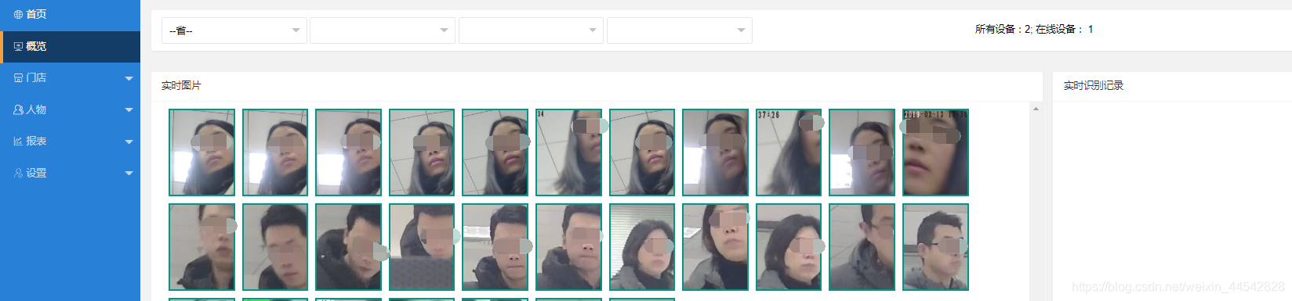Click the arrow next to 报表
The height and width of the screenshot is (301, 1292).
[x=129, y=142]
